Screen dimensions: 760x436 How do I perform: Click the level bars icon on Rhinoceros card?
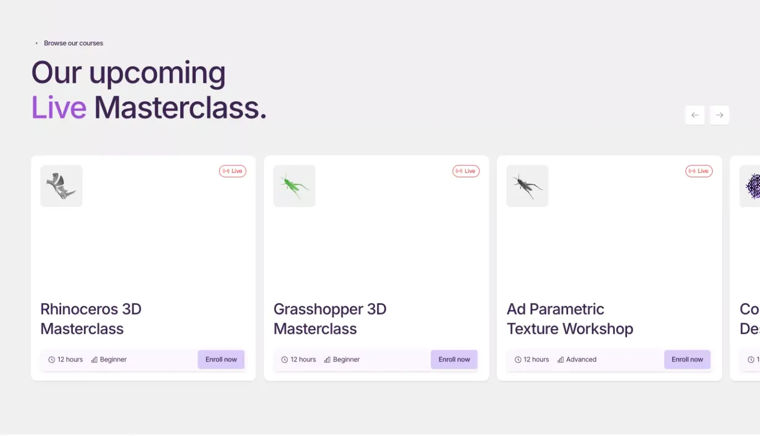point(94,360)
